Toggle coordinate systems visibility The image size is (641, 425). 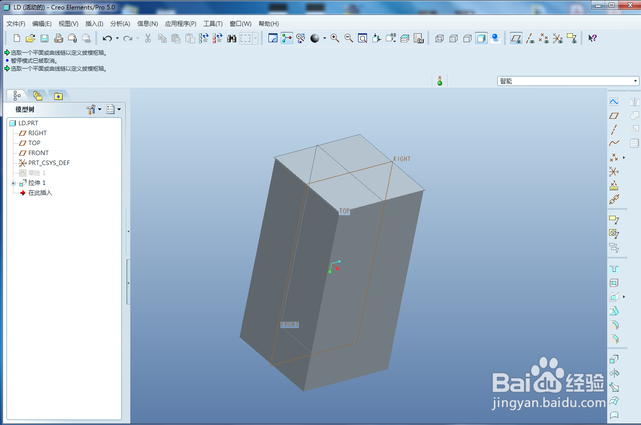coord(558,38)
